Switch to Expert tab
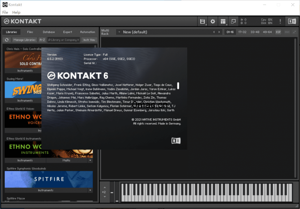 (x=68, y=32)
